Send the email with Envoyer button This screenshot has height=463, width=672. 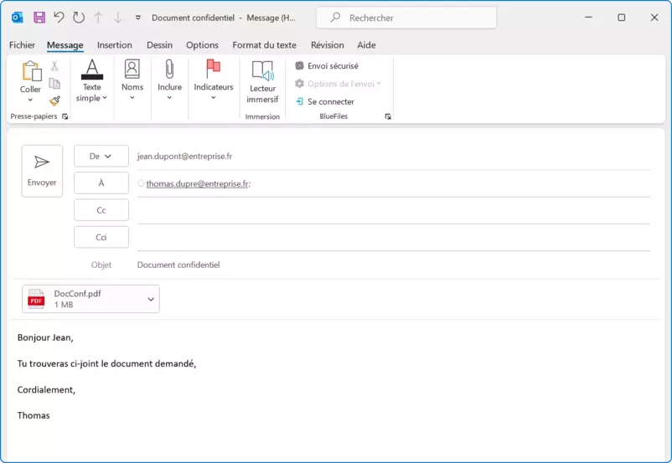42,171
